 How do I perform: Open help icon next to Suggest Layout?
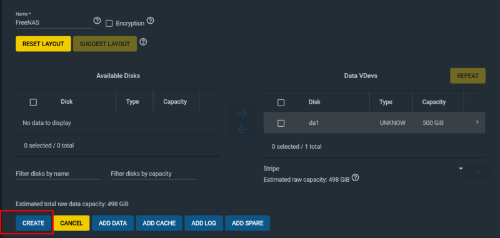(x=144, y=42)
